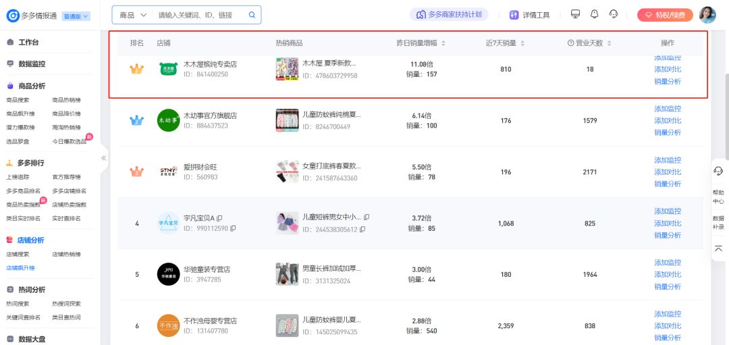729x345 pixels.
Task: Click the 数据大盘 sidebar icon
Action: 10,340
